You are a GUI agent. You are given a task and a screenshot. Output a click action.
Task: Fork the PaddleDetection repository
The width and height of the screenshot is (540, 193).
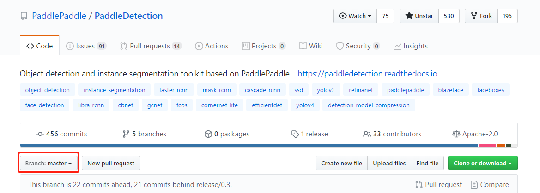click(x=482, y=16)
